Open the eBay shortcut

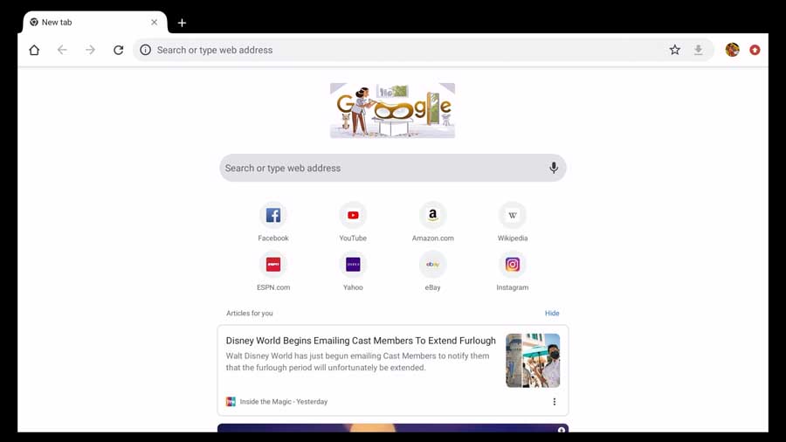coord(432,273)
